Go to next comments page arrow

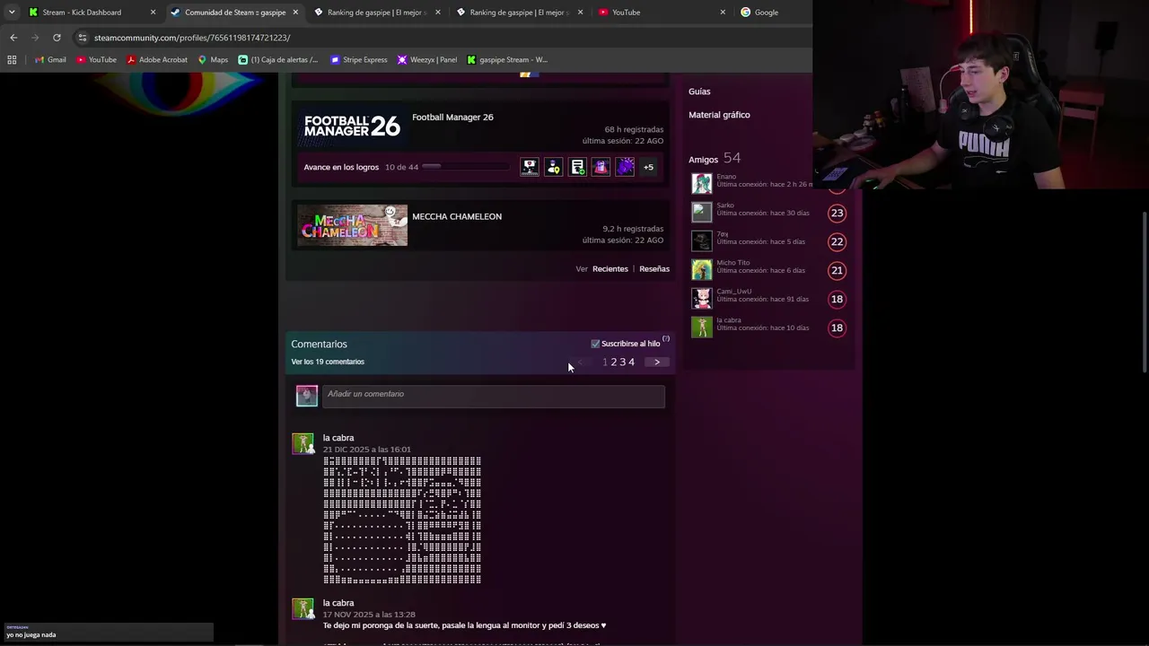click(657, 362)
